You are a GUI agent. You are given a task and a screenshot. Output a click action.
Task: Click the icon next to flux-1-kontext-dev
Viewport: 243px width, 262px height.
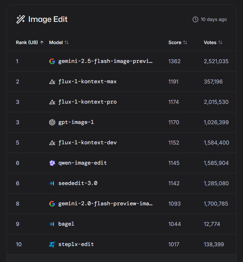tap(52, 143)
